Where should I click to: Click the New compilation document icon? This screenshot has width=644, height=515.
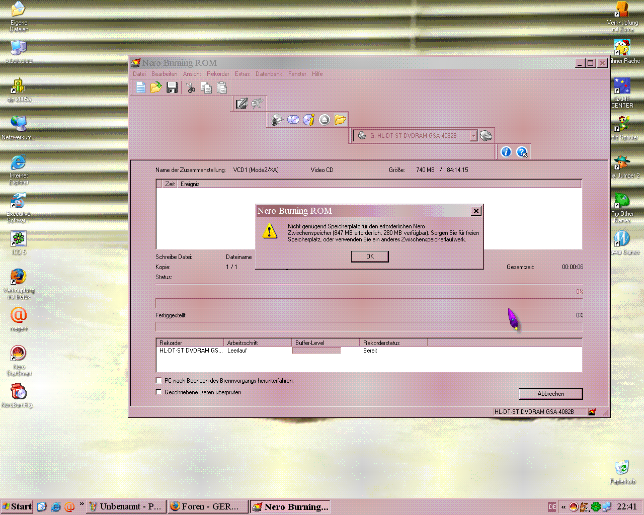[141, 88]
